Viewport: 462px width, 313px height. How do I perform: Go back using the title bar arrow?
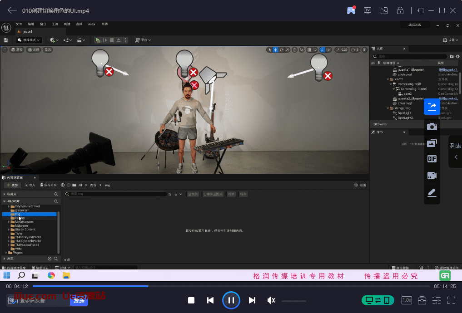[x=12, y=10]
